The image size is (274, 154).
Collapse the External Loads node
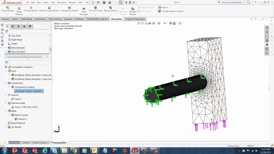coord(6,103)
